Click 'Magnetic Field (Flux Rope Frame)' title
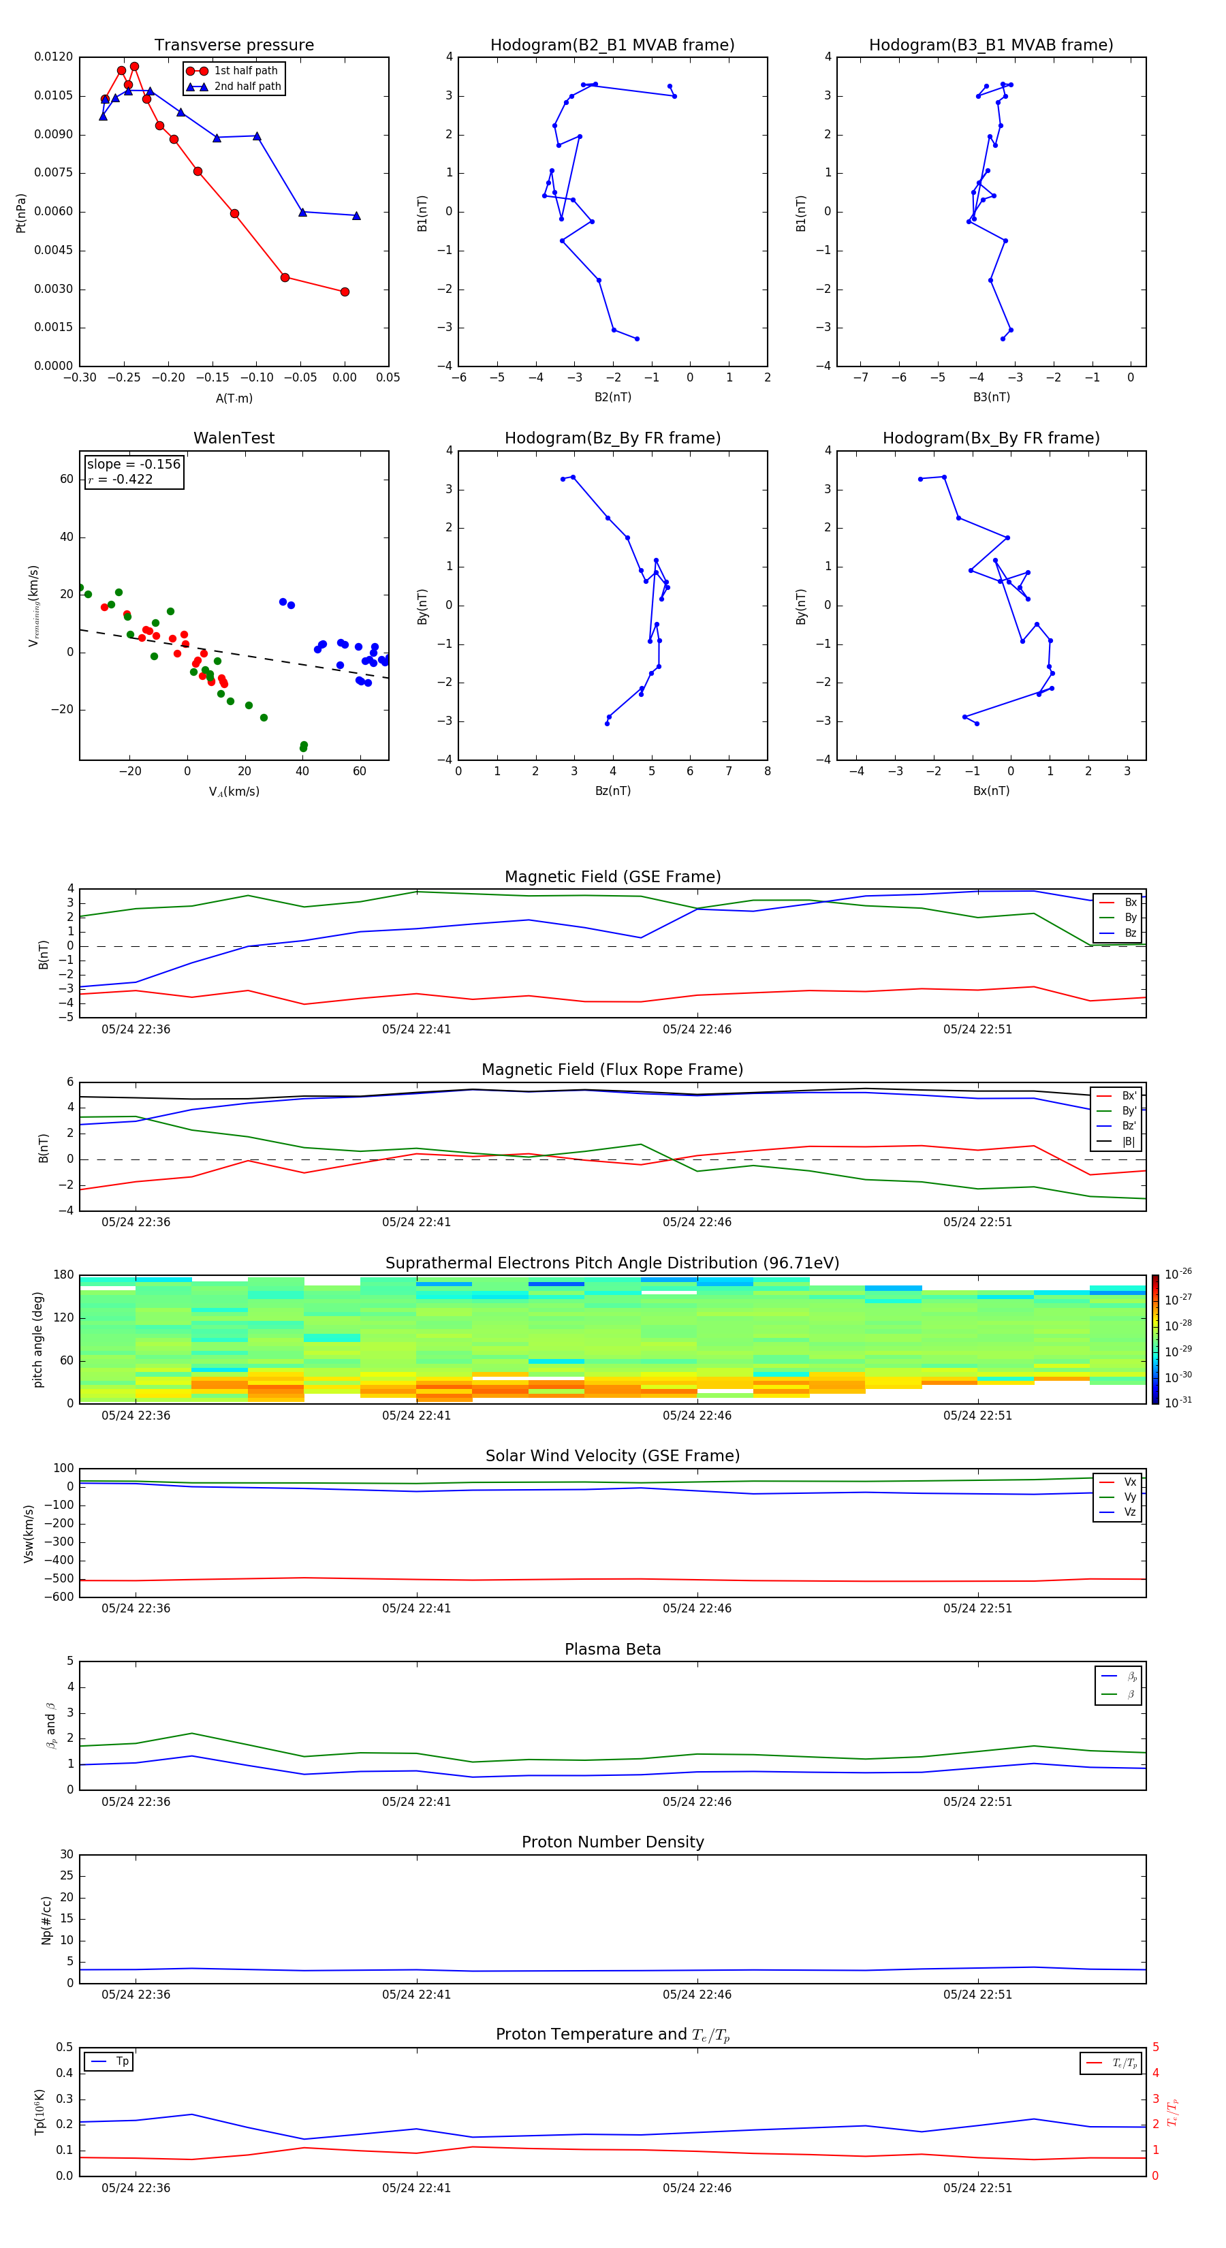Image resolution: width=1226 pixels, height=2248 pixels. [x=612, y=1070]
